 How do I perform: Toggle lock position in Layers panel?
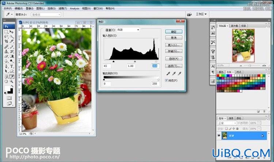coord(234,129)
